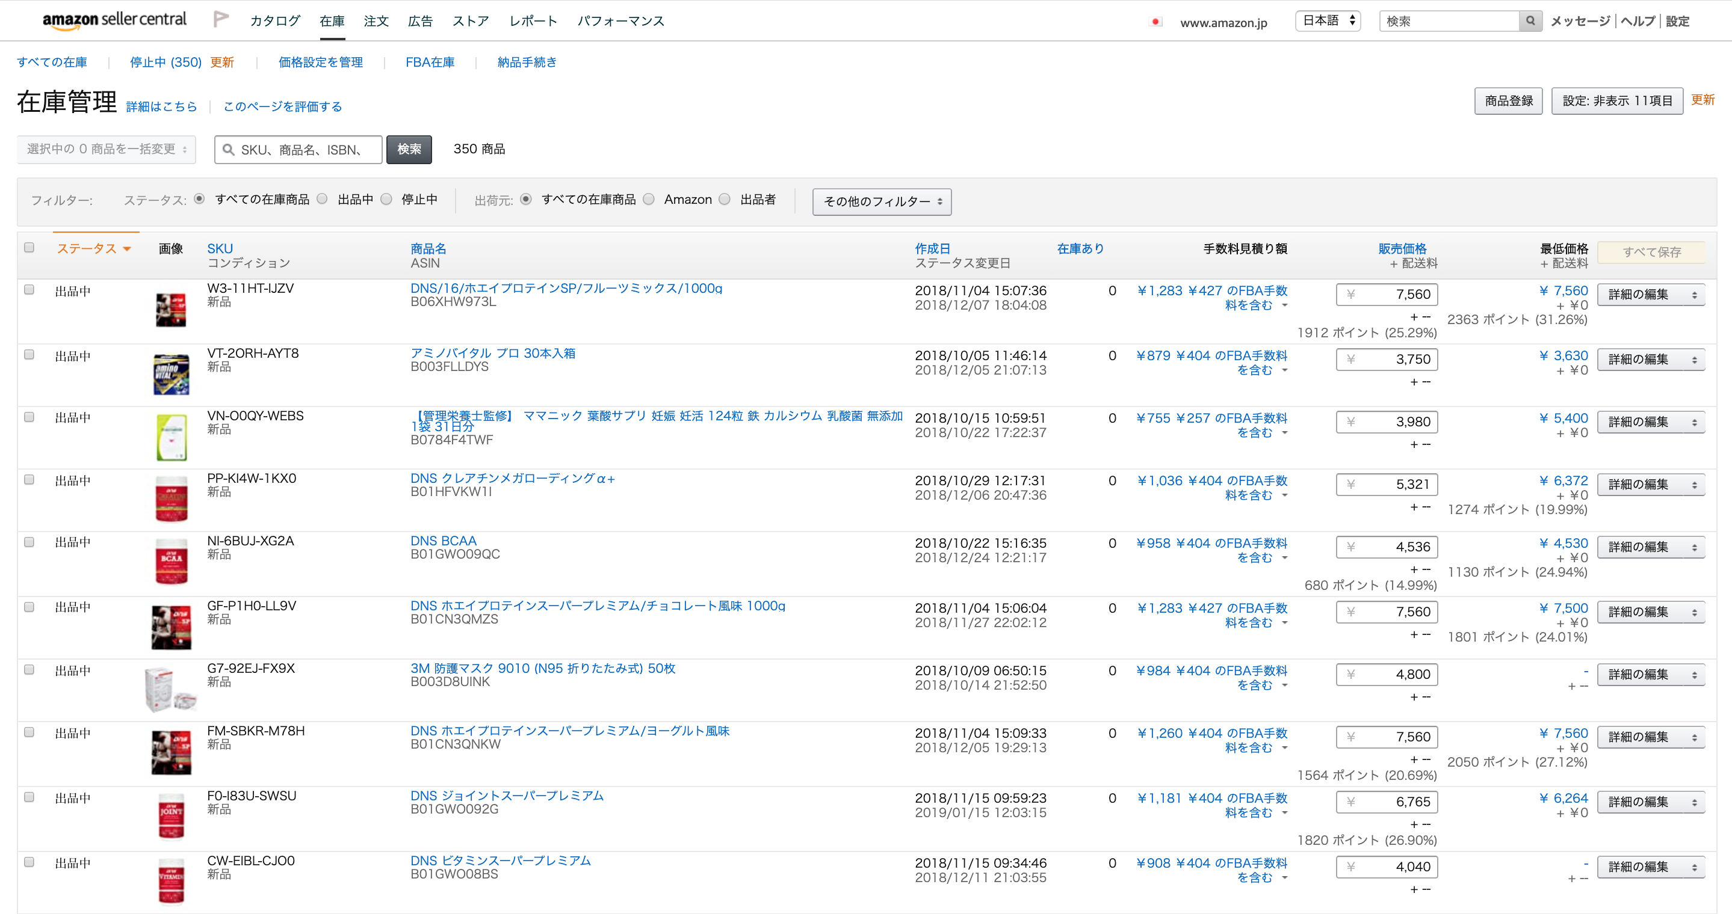Click 設定: 非表示 11項目 button
The height and width of the screenshot is (914, 1732).
(1617, 101)
